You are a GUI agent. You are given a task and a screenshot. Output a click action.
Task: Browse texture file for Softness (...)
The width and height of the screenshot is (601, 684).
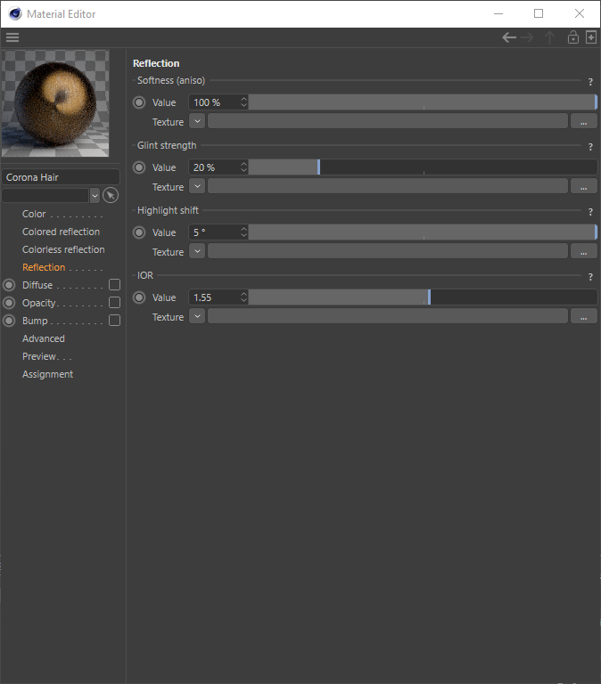click(x=583, y=121)
